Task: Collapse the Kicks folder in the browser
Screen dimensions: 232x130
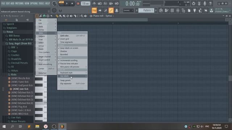Action: [14, 75]
